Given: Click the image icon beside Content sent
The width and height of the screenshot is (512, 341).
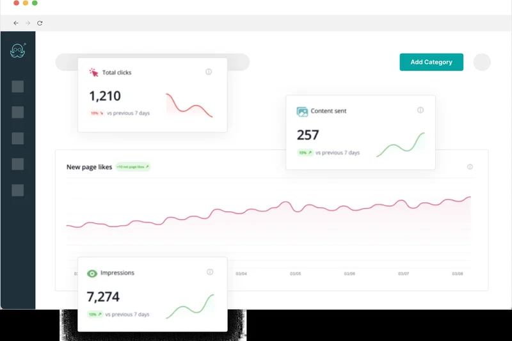Looking at the screenshot, I should coord(302,111).
